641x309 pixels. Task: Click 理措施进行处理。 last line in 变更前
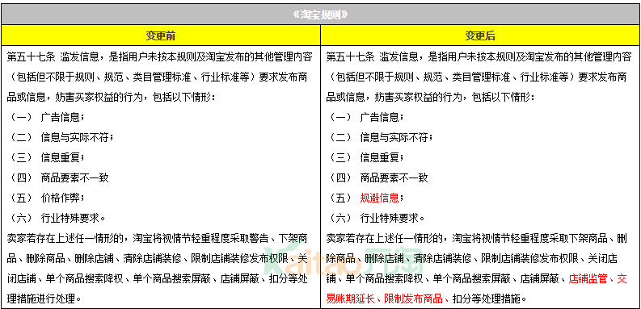coord(44,299)
